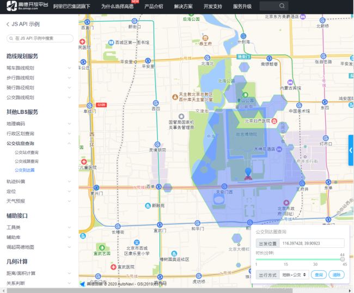Select 公交站点查询 example
354x293 pixels.
click(27, 152)
